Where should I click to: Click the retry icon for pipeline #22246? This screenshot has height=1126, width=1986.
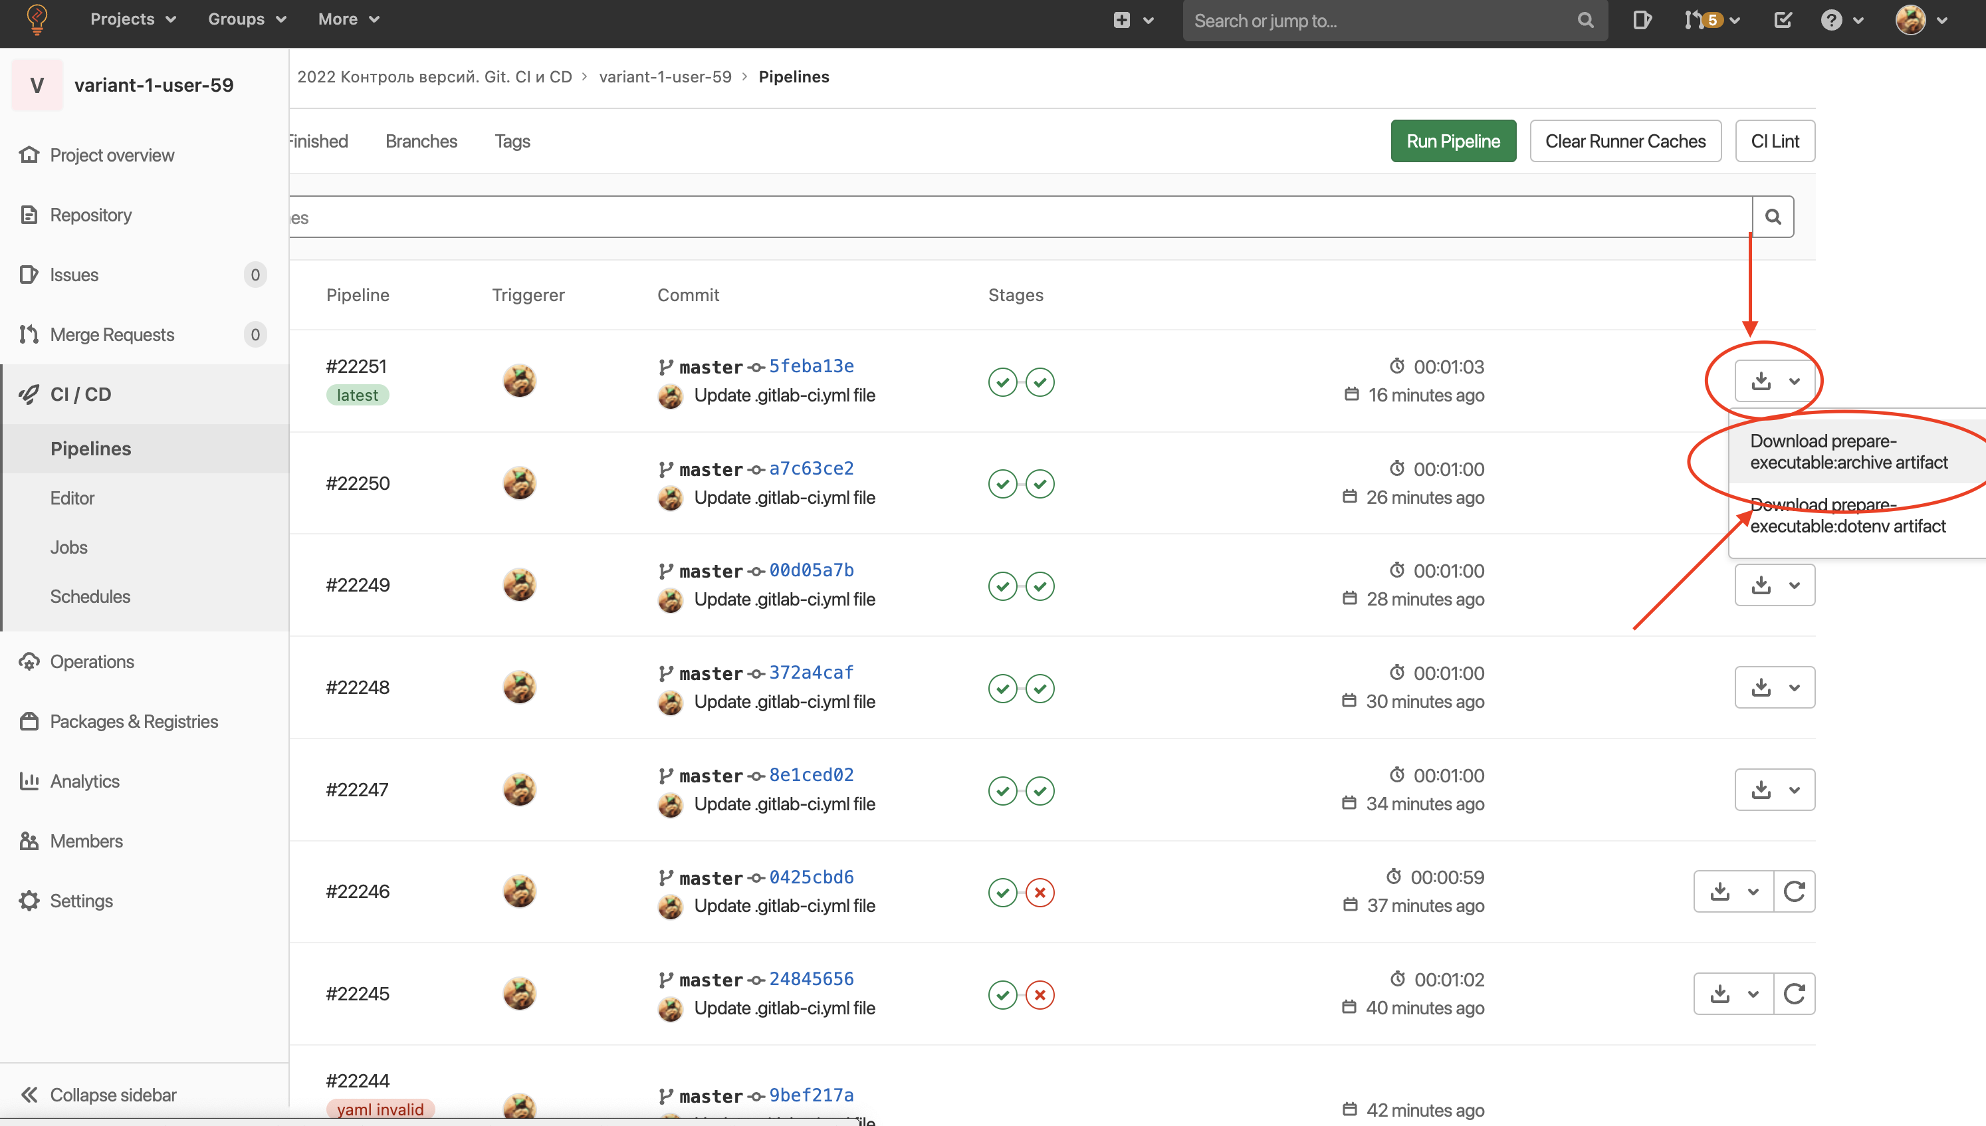tap(1793, 891)
